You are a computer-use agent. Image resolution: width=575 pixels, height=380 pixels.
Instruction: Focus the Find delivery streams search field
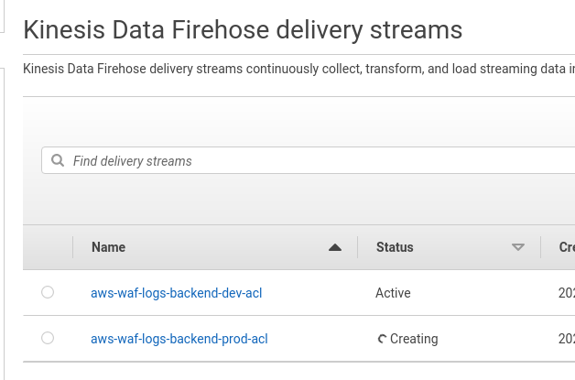(x=308, y=160)
